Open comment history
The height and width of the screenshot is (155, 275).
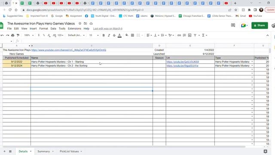[233, 25]
